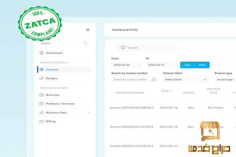This screenshot has height=157, width=236.
Task: Click the hamburger menu icon in sidebar
Action: 88,30
